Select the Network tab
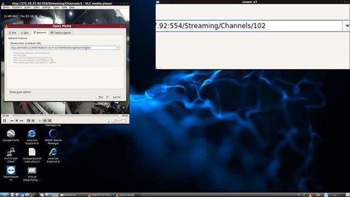Screen dimensions: 350x197 point(39,32)
